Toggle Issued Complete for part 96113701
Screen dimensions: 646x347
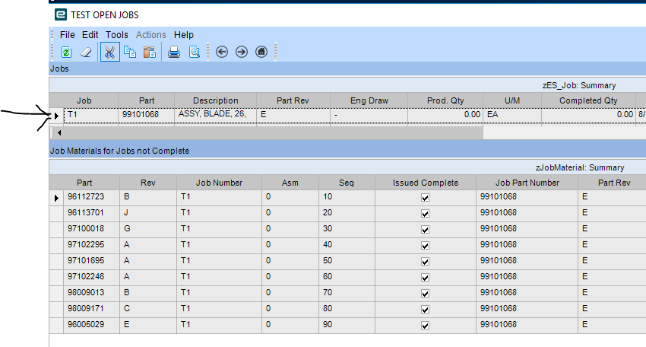pyautogui.click(x=425, y=214)
